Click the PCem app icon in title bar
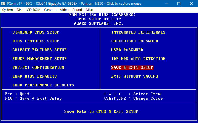The height and width of the screenshot is (123, 198). (3, 4)
